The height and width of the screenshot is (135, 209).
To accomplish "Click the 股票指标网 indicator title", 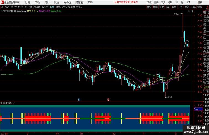I will point(9,103).
